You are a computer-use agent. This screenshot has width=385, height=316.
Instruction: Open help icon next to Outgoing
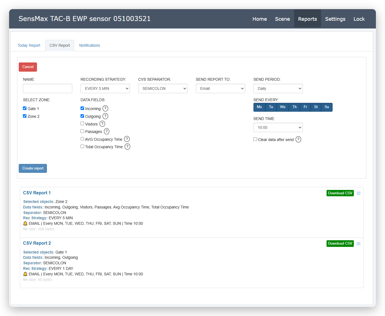[105, 116]
